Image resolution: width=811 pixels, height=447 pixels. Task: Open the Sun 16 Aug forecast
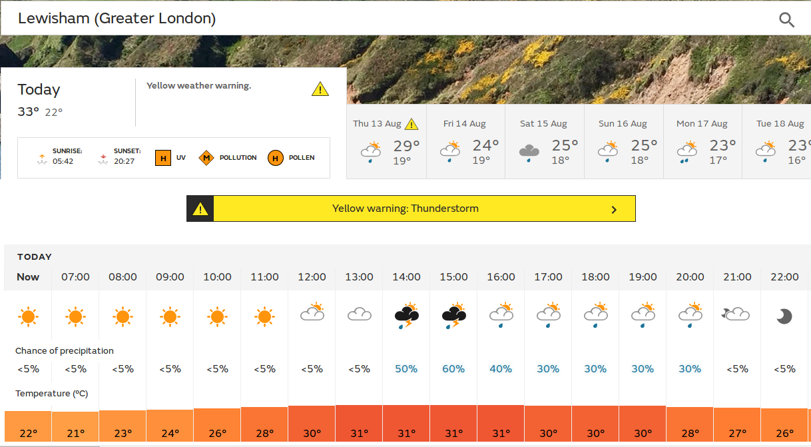[623, 141]
